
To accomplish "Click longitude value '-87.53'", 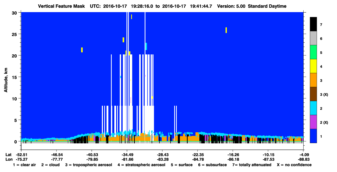I will (x=268, y=159).
